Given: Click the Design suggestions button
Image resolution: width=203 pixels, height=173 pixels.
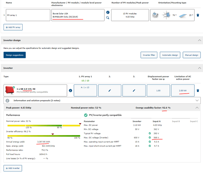Looking at the screenshot, I should [x=14, y=55].
